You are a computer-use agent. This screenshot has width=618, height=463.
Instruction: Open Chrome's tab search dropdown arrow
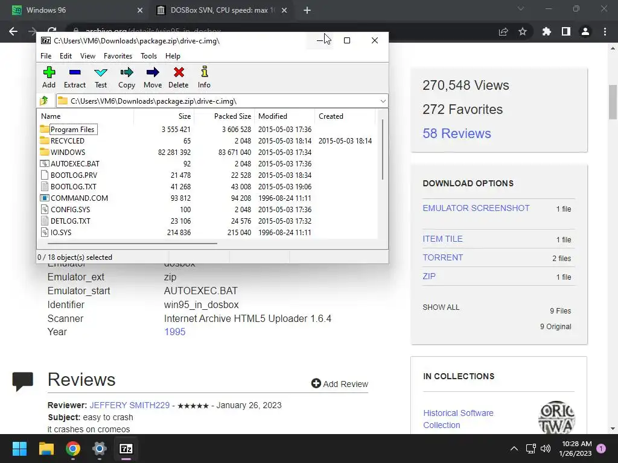pos(521,8)
